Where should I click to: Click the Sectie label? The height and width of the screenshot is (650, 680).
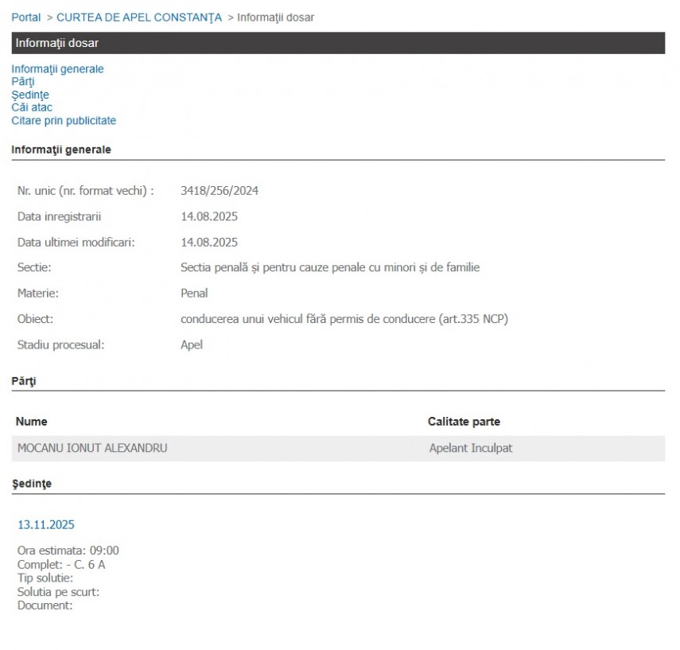click(x=34, y=267)
